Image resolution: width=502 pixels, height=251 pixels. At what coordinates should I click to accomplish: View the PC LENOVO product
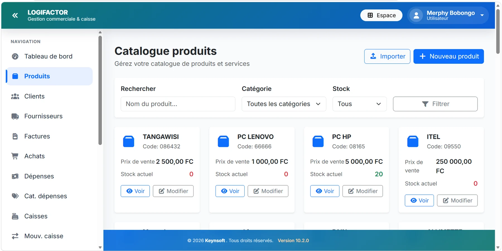click(230, 191)
